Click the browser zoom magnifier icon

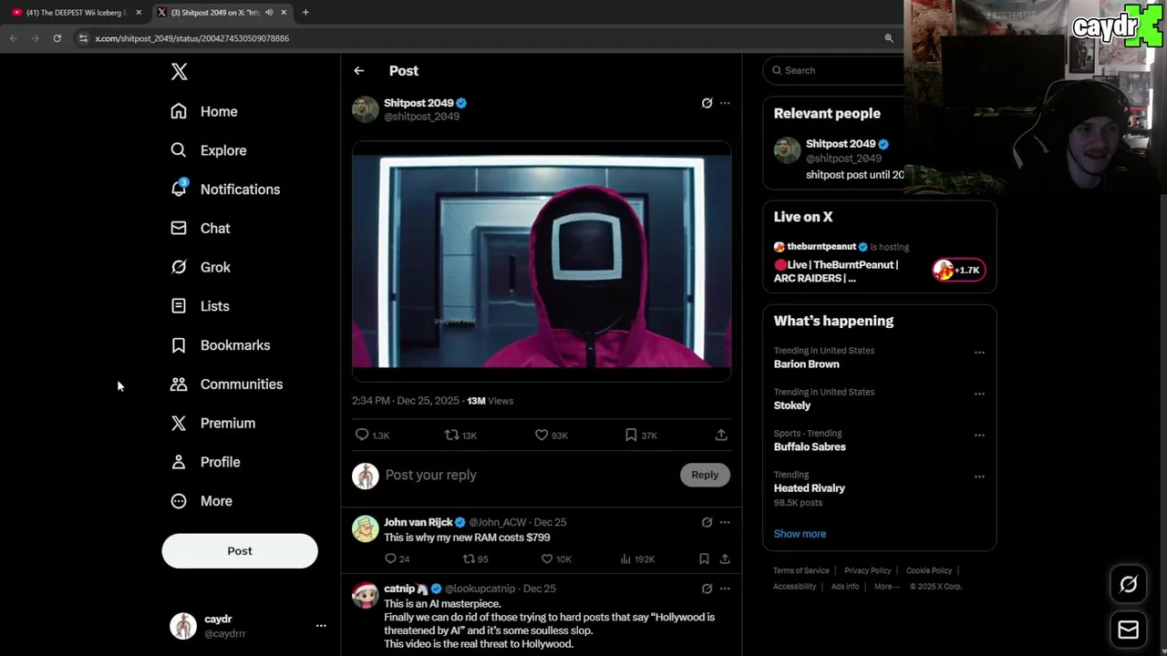point(889,38)
